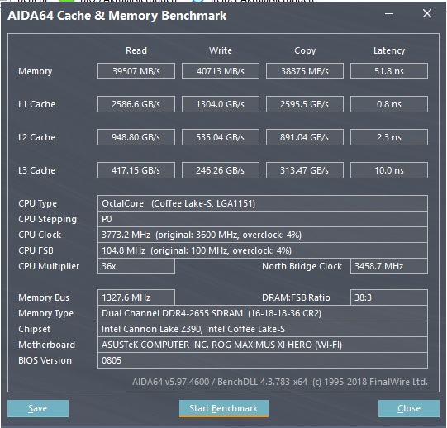The width and height of the screenshot is (447, 428).
Task: Click the Motherboard label
Action: (46, 345)
